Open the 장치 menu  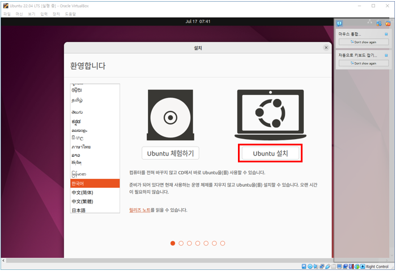pyautogui.click(x=56, y=14)
